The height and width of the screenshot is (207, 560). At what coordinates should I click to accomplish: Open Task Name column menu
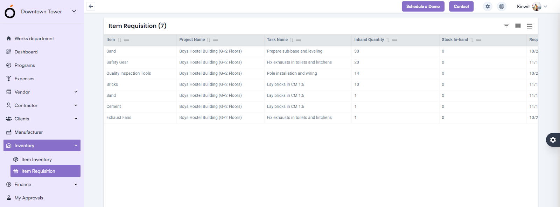tap(299, 40)
